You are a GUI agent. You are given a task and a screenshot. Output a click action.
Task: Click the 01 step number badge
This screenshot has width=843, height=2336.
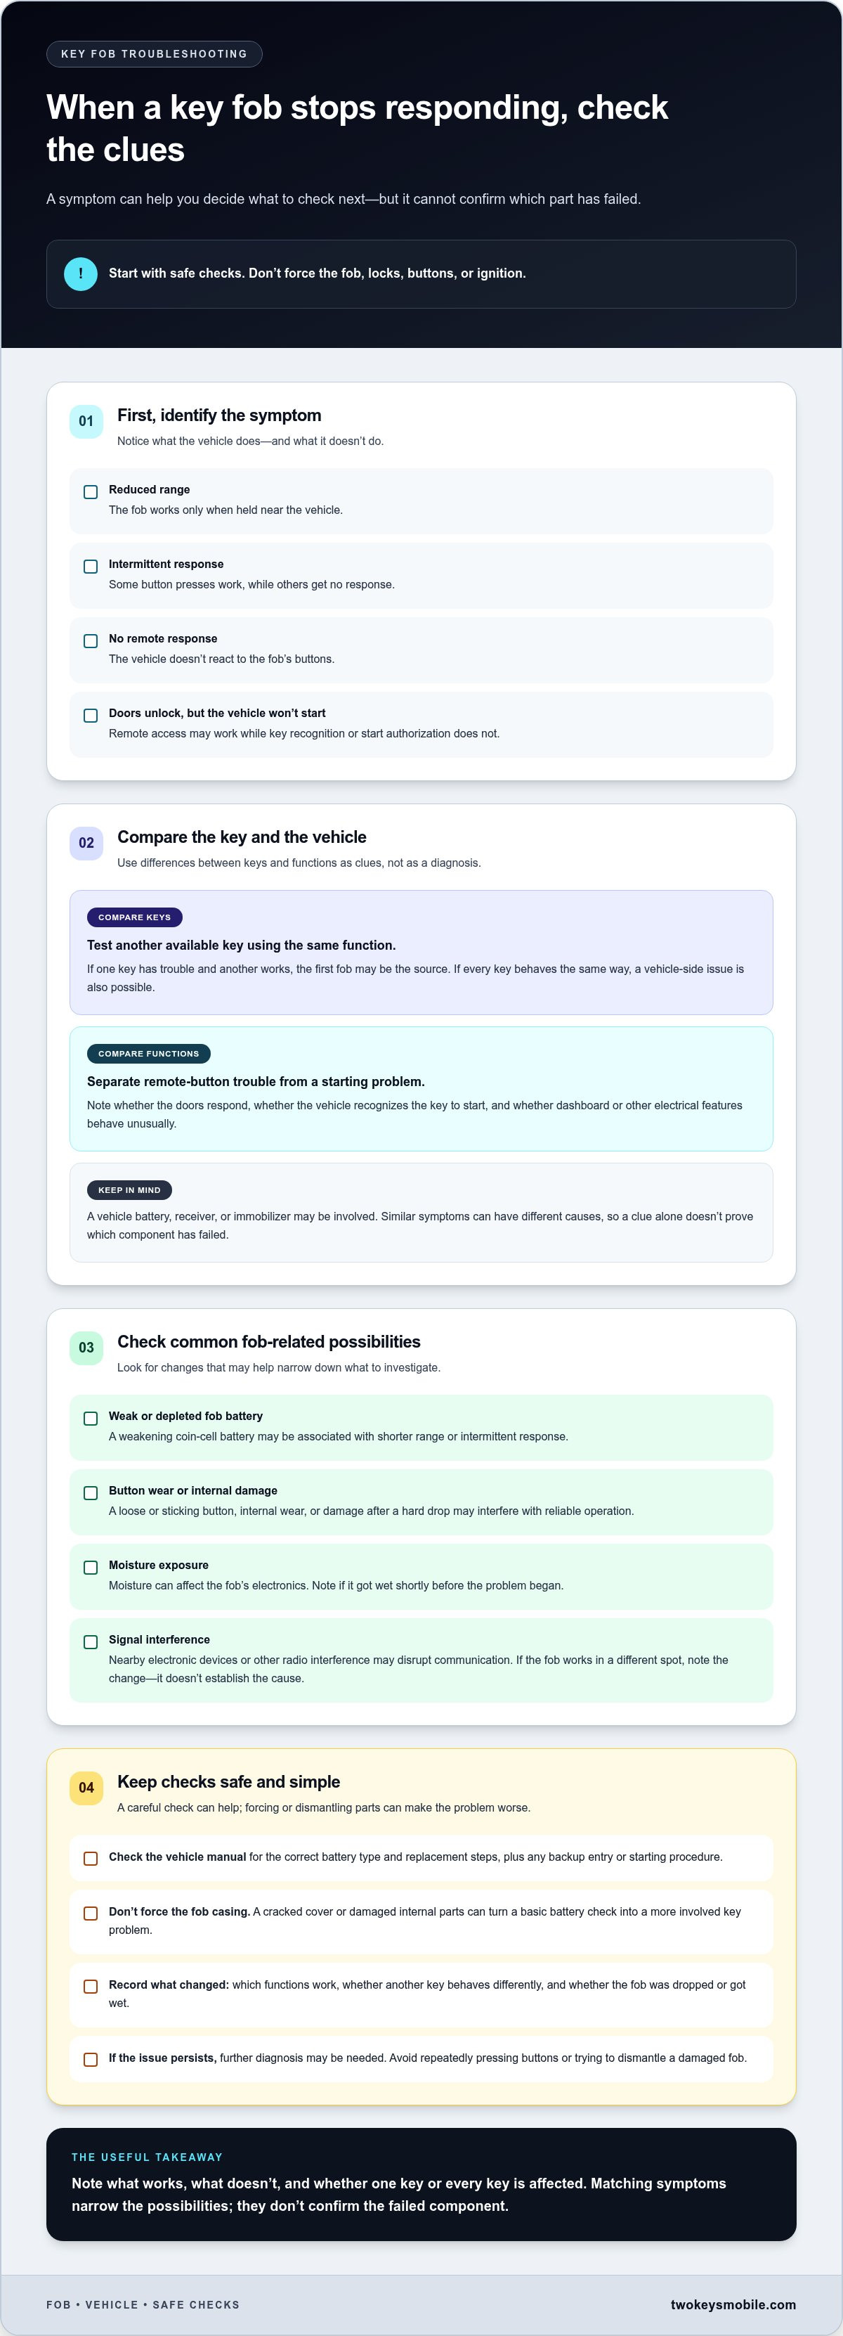point(86,422)
